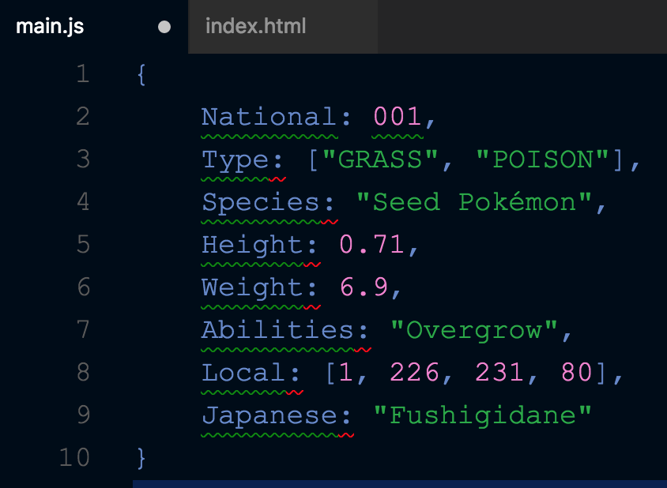Click line number 2 in the gutter
This screenshot has height=488, width=667.
tap(83, 117)
